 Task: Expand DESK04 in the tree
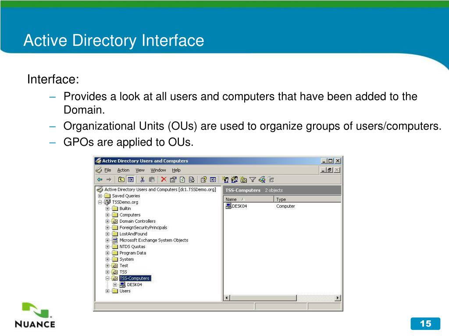point(115,284)
